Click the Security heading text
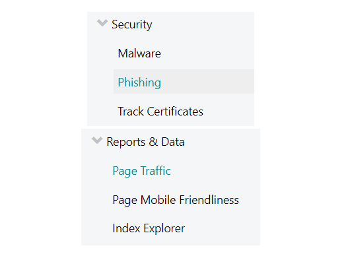The image size is (346, 260). 132,24
